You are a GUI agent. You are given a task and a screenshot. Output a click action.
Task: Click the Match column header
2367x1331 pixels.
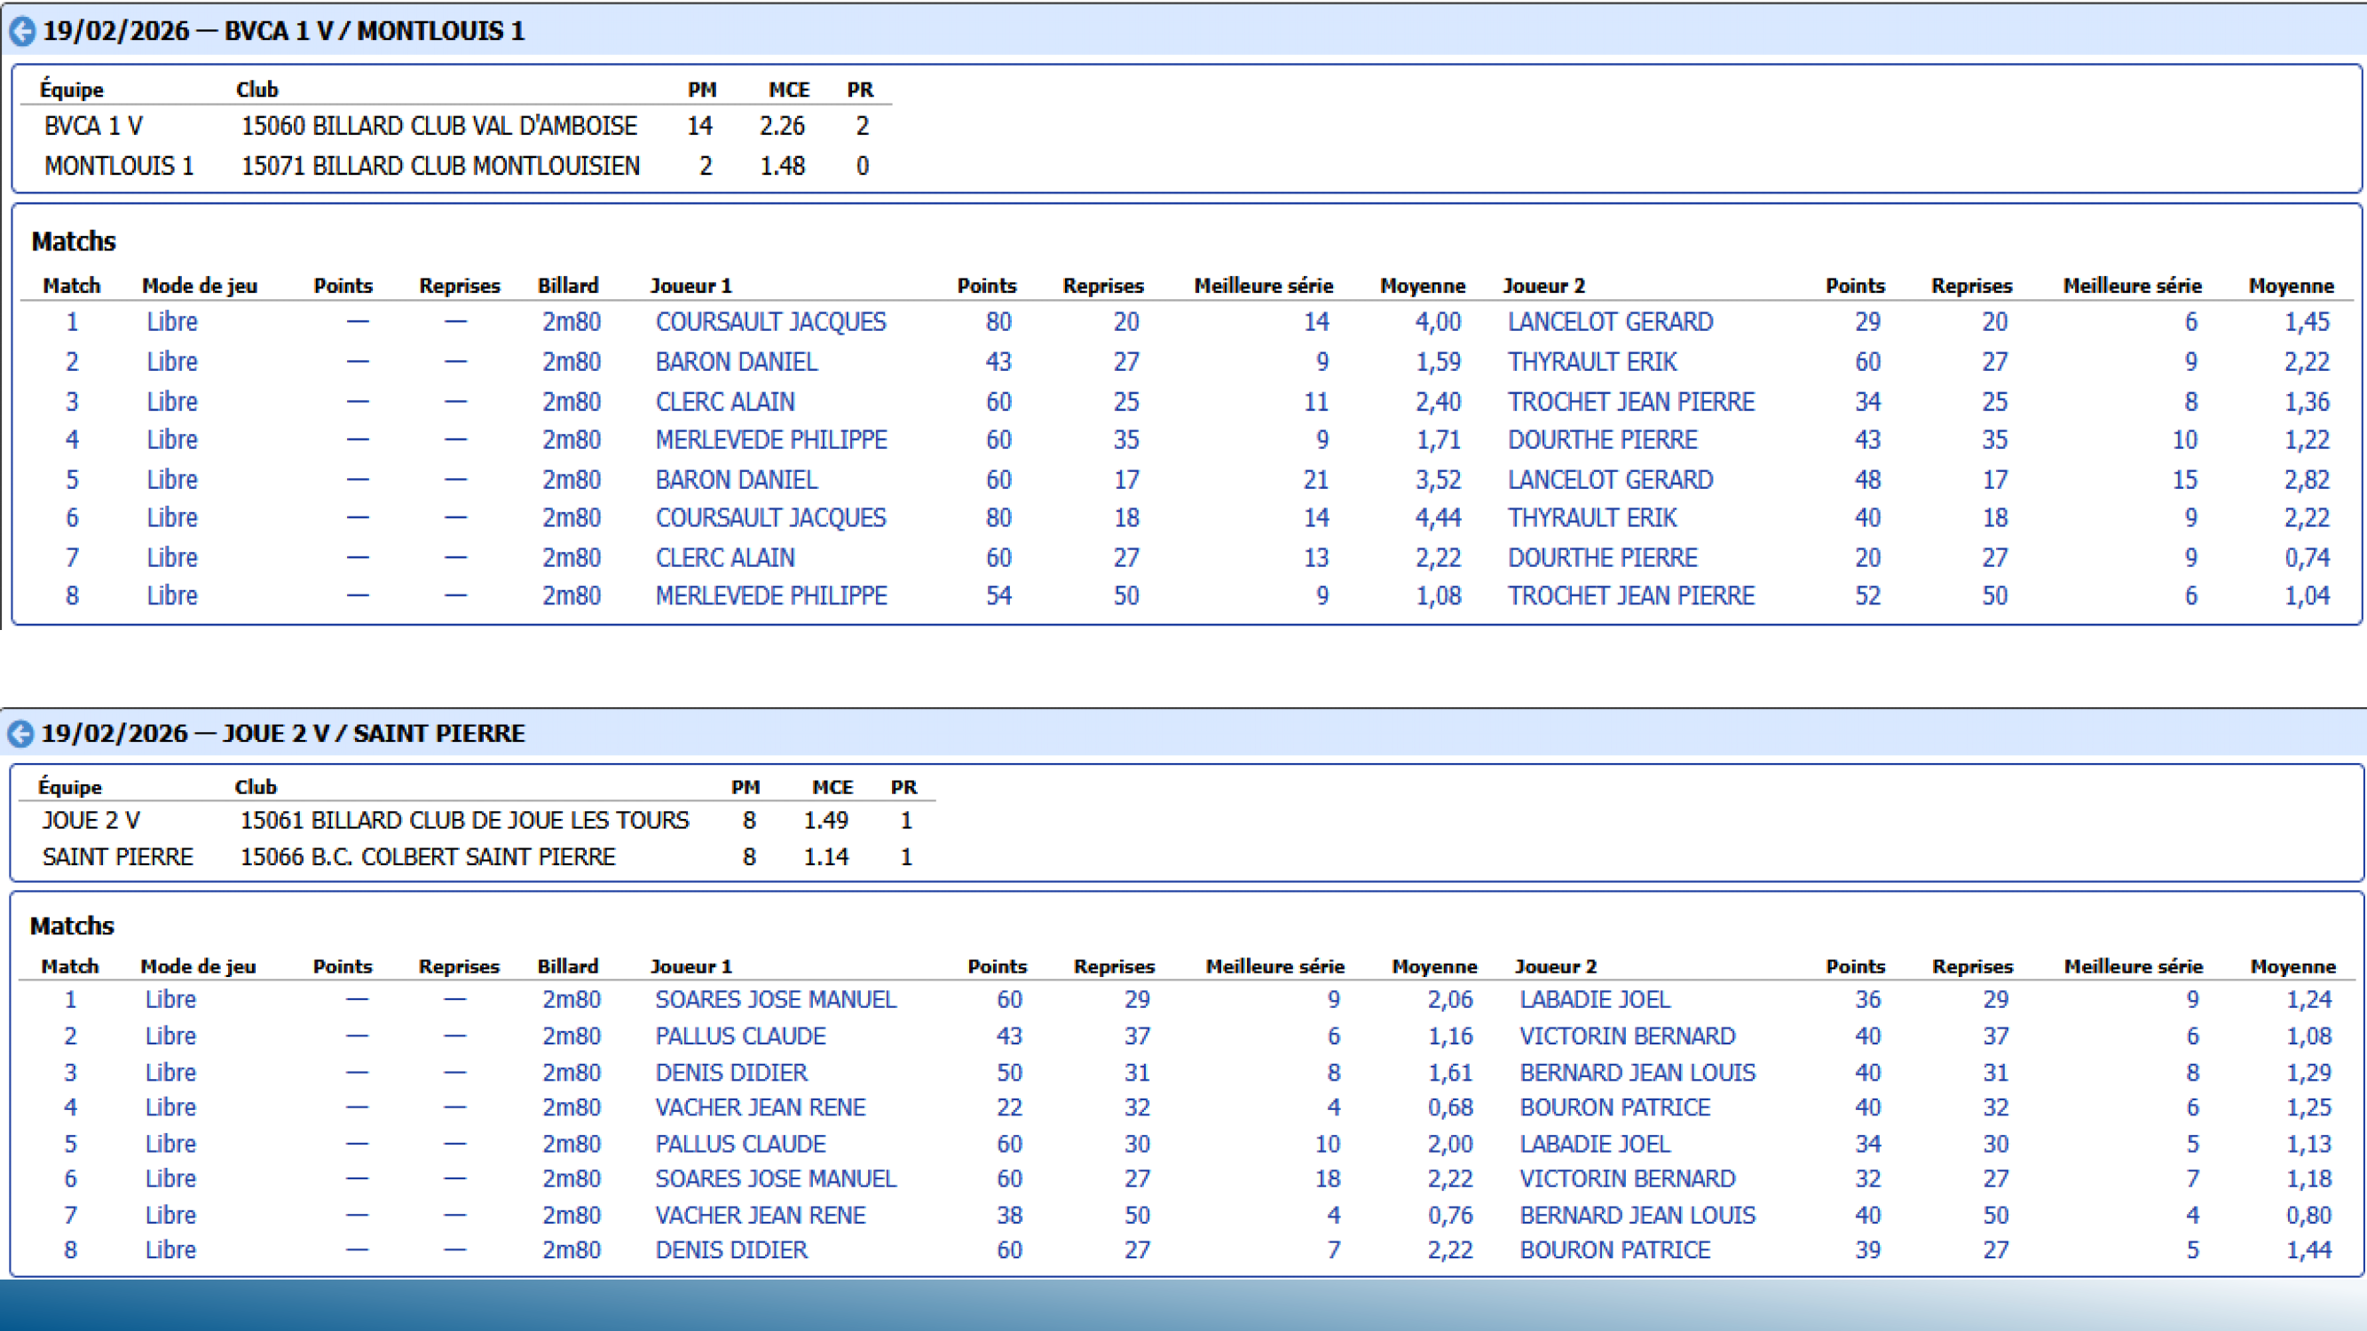coord(72,286)
